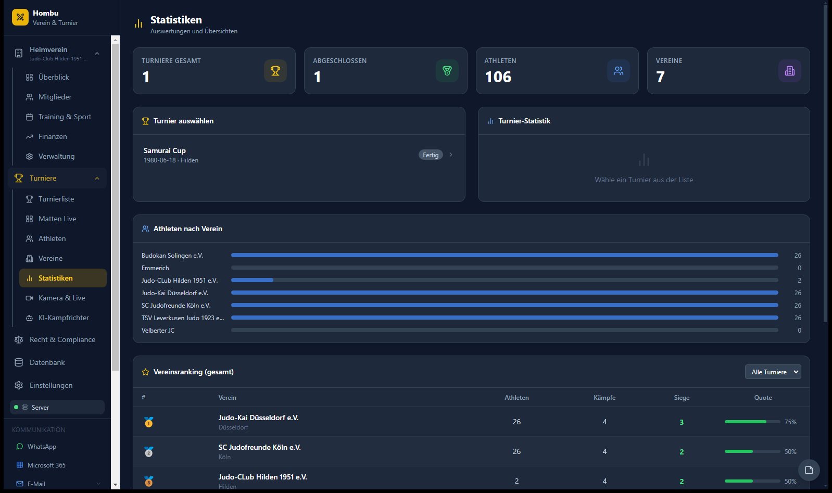Viewport: 832px width, 493px height.
Task: Open the Turnierliste page
Action: (63, 199)
